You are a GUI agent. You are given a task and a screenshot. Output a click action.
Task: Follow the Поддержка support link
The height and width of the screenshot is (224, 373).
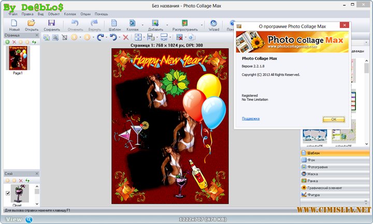pyautogui.click(x=250, y=119)
